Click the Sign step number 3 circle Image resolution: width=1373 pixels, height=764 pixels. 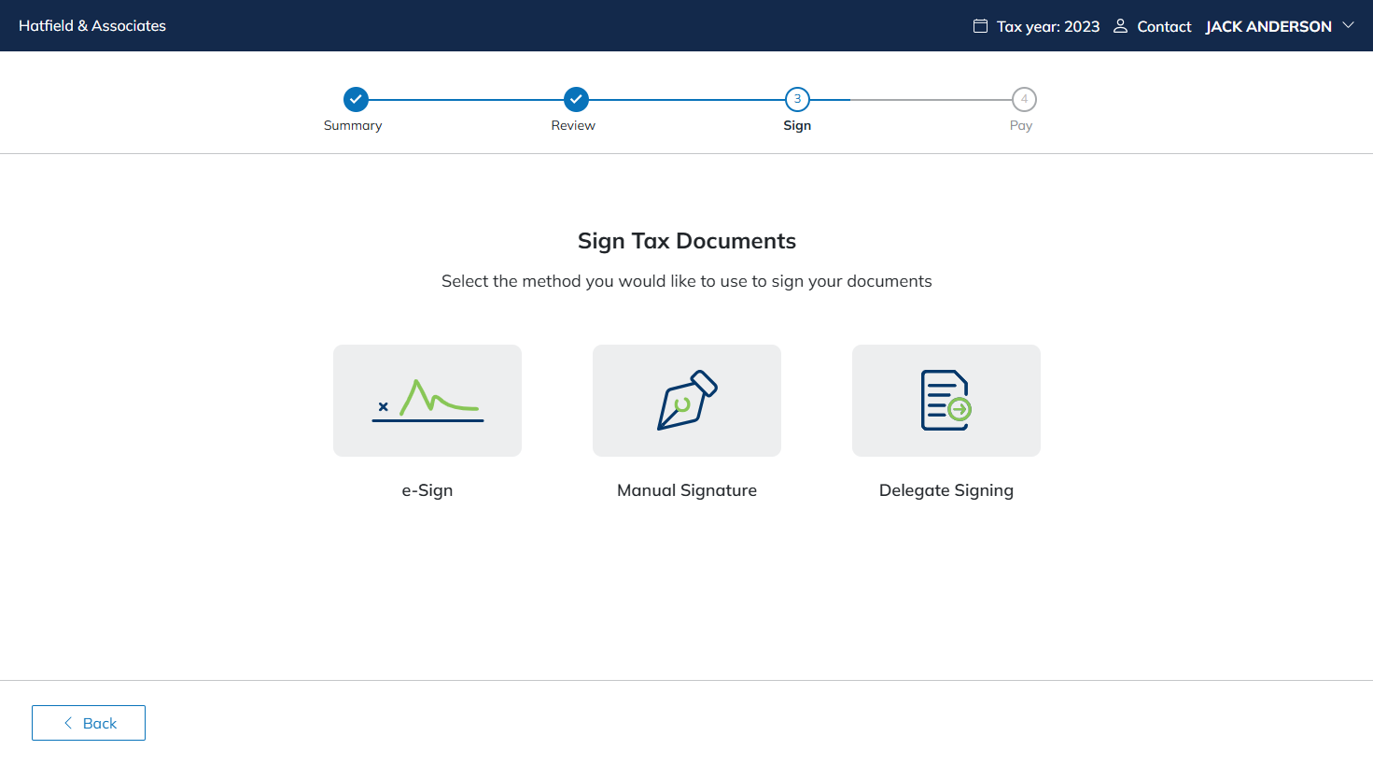tap(797, 99)
